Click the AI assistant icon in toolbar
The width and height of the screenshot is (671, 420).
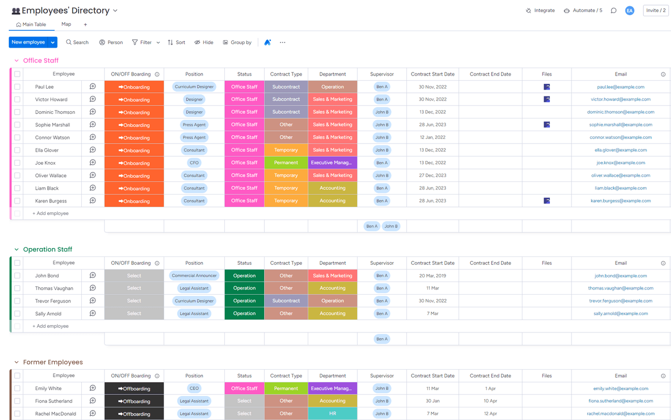267,42
